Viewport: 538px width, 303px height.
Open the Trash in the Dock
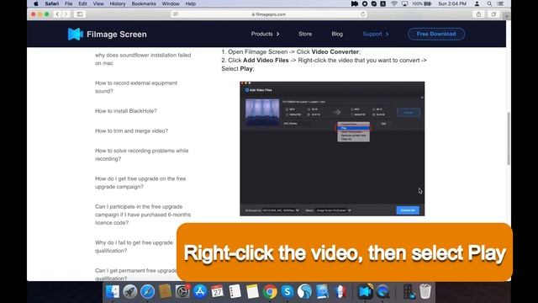(425, 292)
